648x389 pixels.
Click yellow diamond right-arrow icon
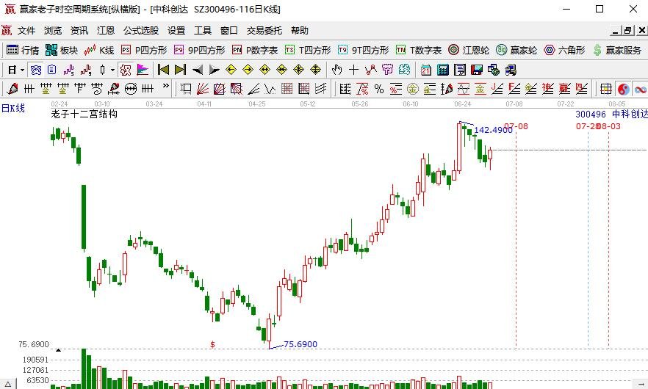[248, 70]
